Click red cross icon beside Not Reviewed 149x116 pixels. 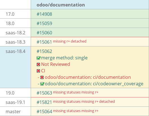click(x=38, y=64)
